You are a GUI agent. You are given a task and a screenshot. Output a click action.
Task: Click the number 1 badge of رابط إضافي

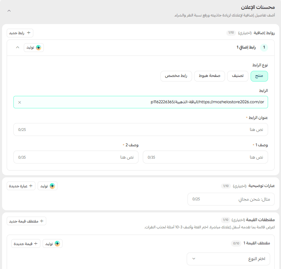click(x=264, y=48)
